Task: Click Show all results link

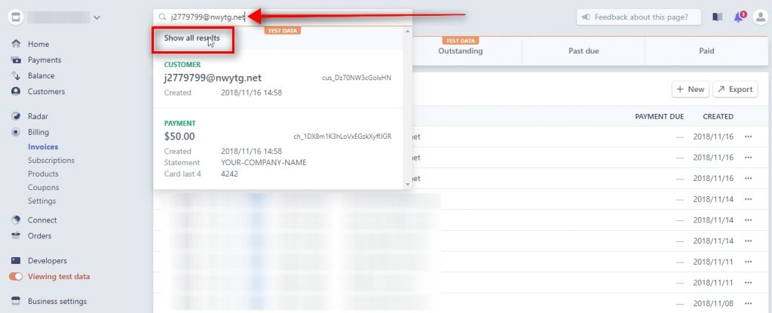Action: tap(191, 38)
